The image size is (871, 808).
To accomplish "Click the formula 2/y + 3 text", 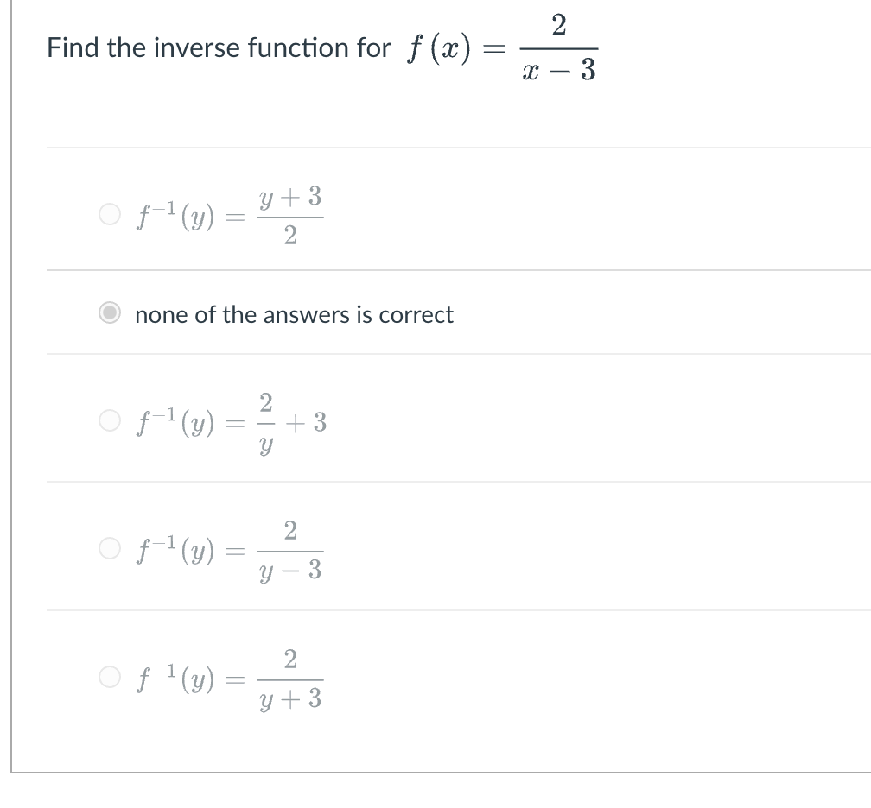I will [x=285, y=421].
